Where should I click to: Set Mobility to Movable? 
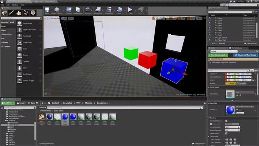[x=241, y=84]
